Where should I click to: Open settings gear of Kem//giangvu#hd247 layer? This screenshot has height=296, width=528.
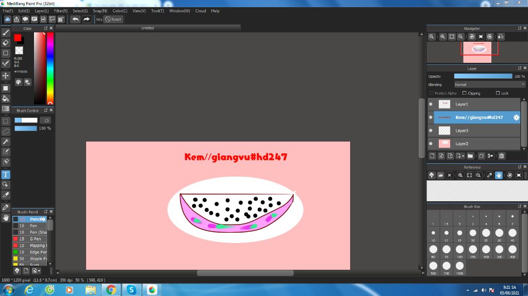click(x=516, y=117)
